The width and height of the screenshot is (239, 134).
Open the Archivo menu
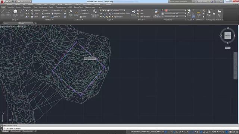9,4
